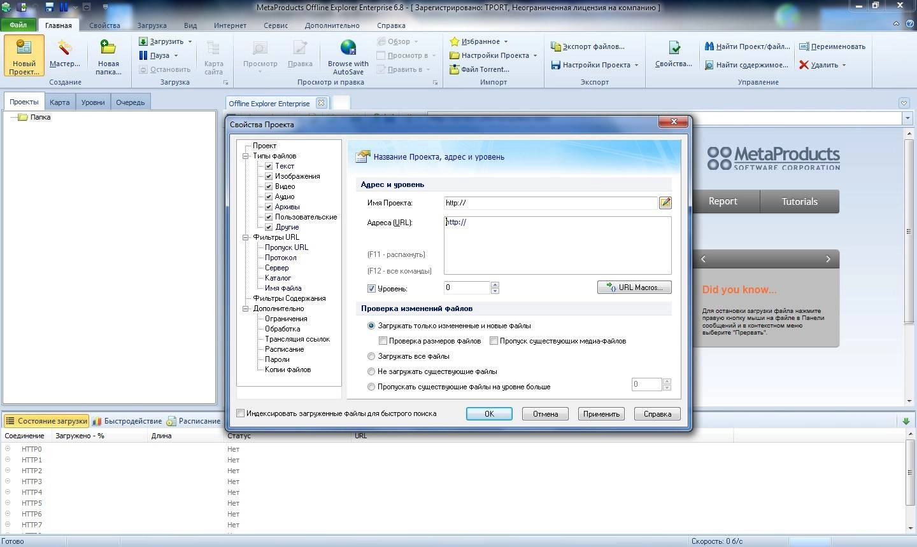
Task: Click the Tutorials button
Action: [799, 202]
